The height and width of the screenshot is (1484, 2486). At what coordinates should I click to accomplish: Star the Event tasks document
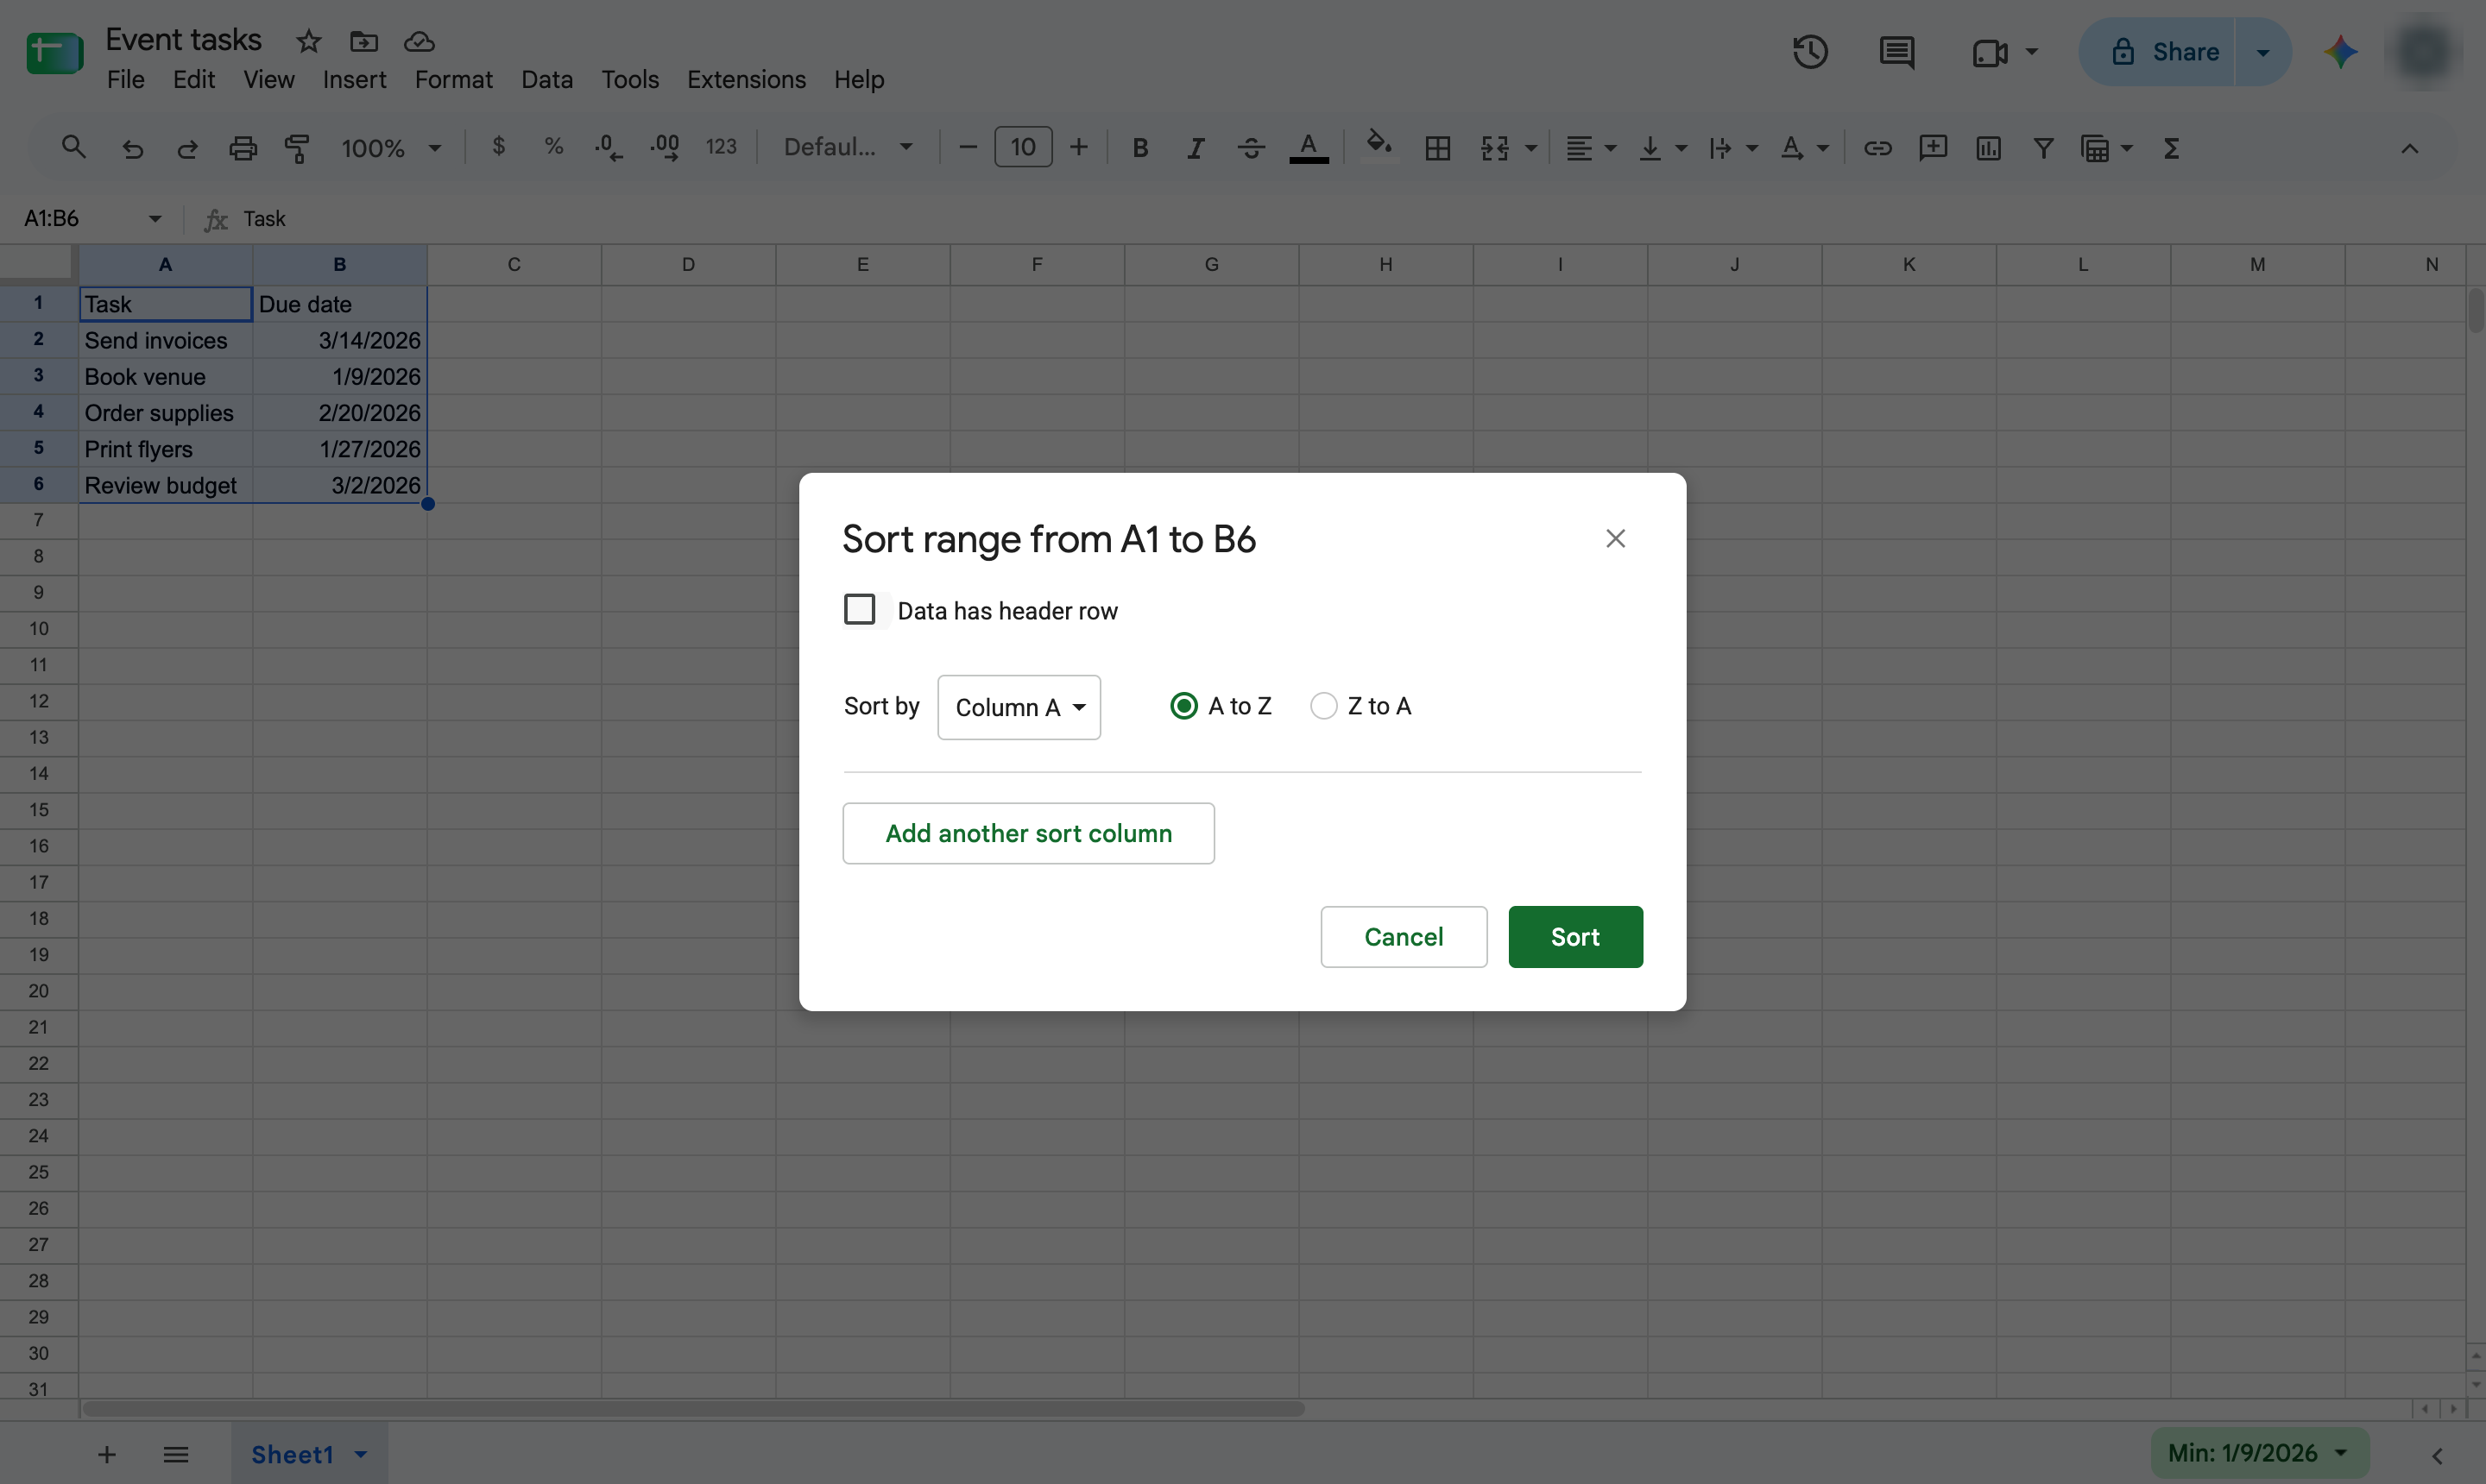coord(308,41)
